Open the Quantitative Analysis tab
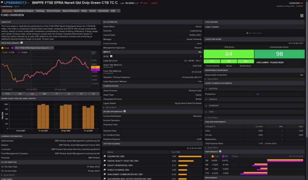The width and height of the screenshot is (308, 180). (x=24, y=11)
